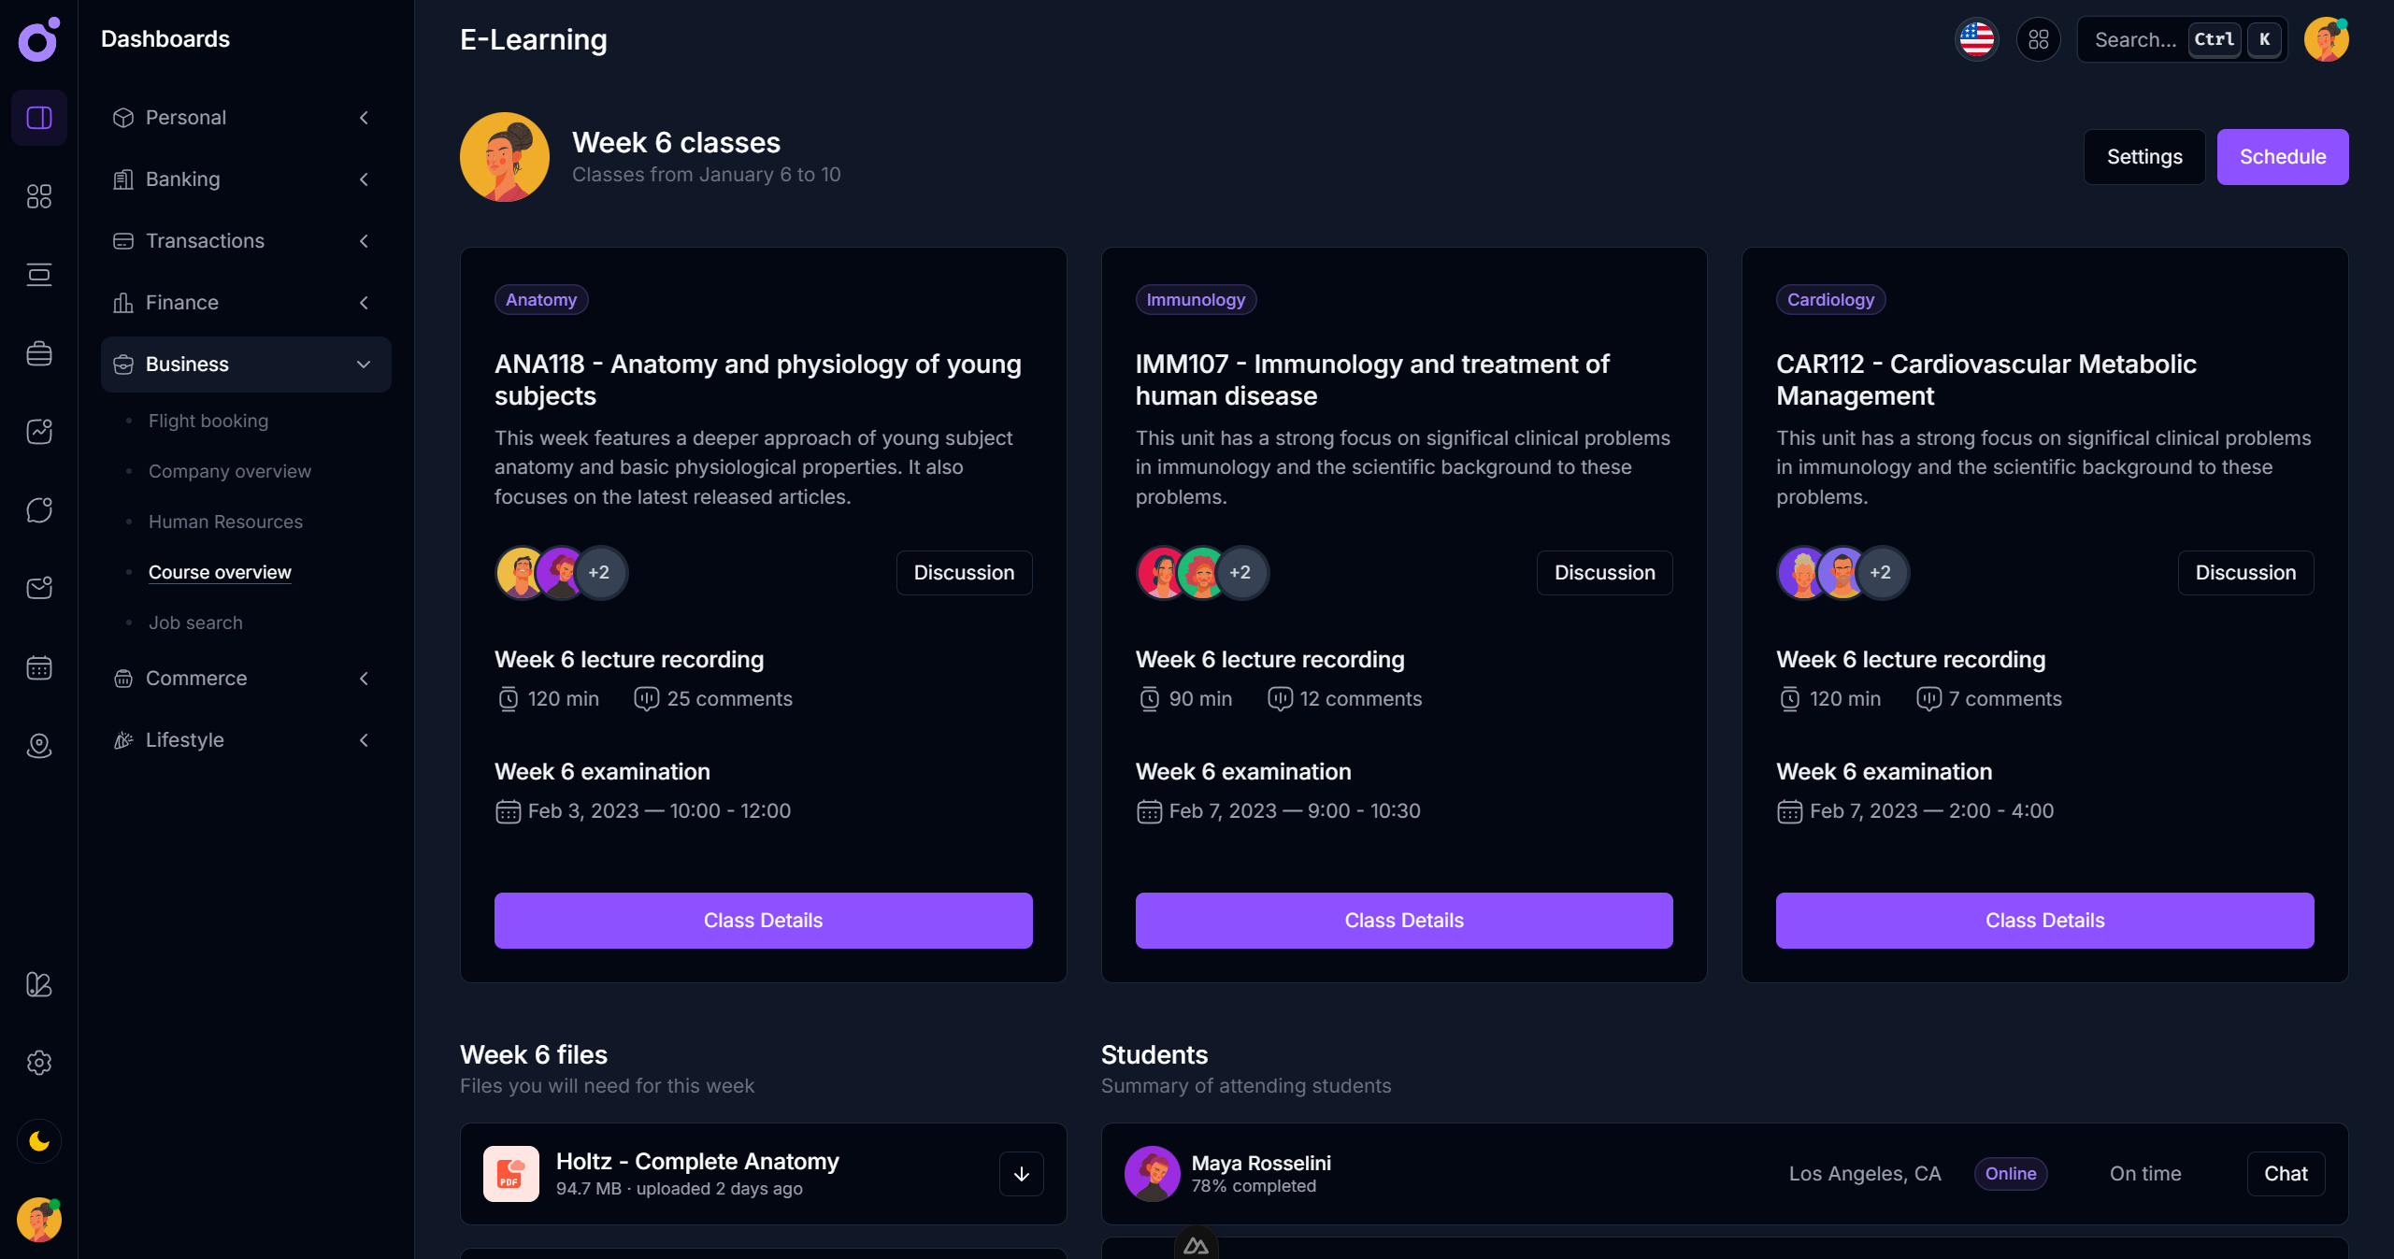This screenshot has width=2394, height=1259.
Task: Toggle the sidebar collapse icon at the top rail
Action: [x=38, y=118]
